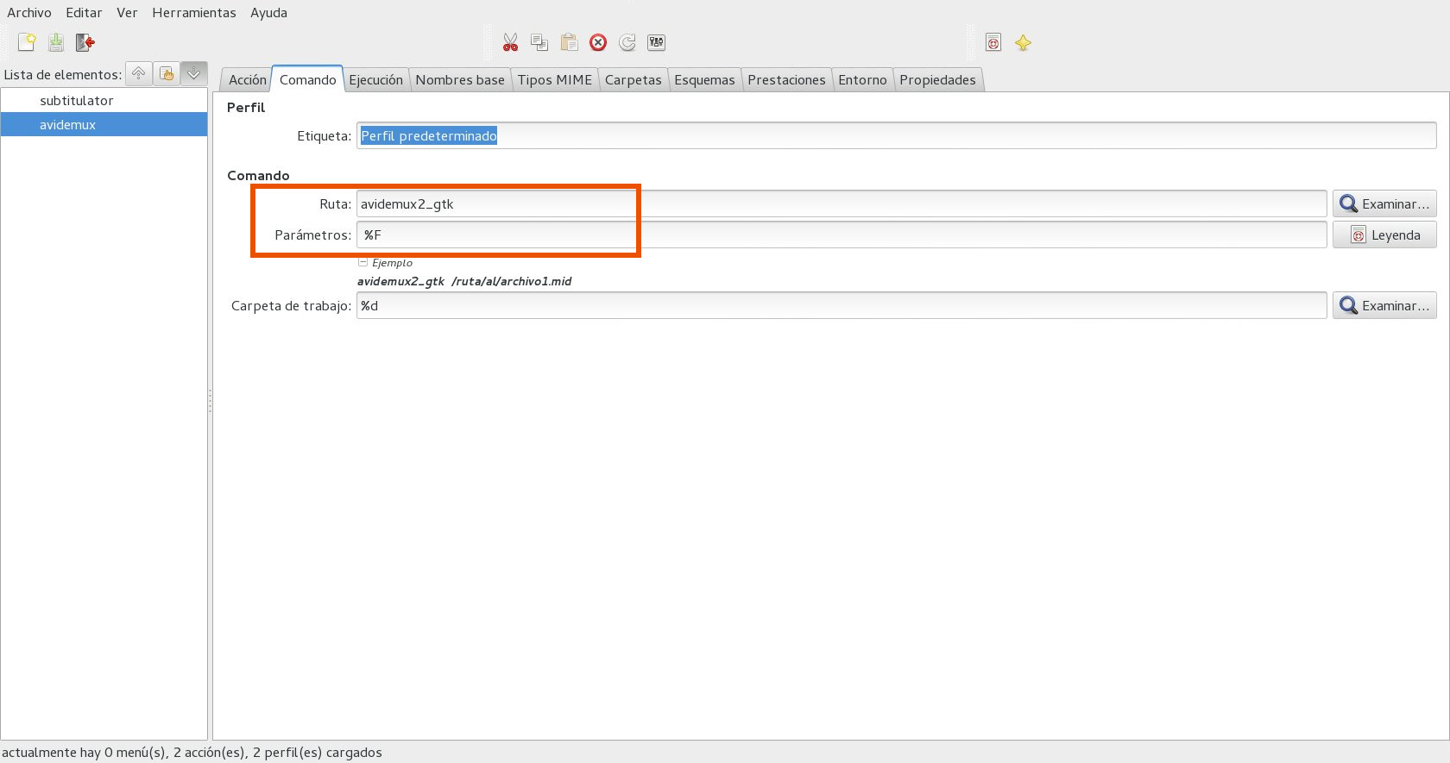Click the copy icon in toolbar

539,42
